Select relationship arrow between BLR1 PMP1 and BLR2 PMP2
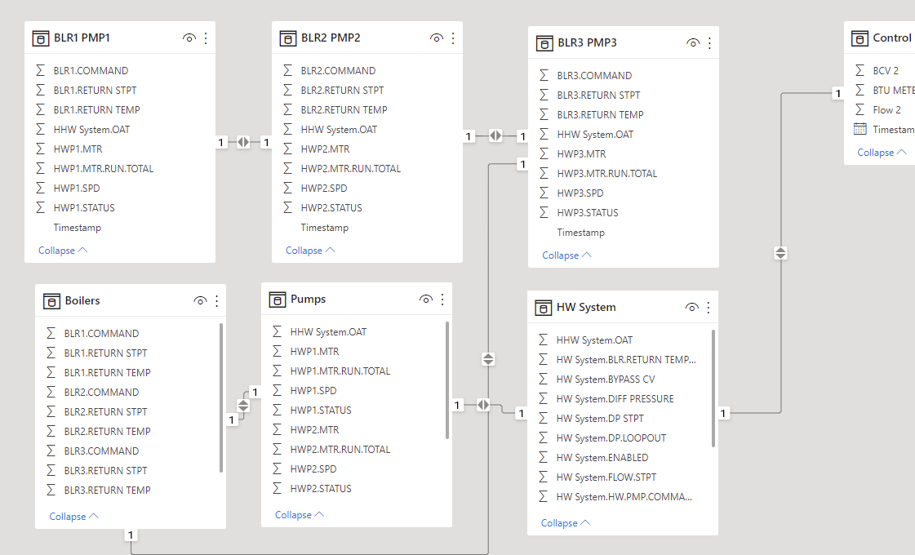Viewport: 915px width, 555px height. (243, 142)
